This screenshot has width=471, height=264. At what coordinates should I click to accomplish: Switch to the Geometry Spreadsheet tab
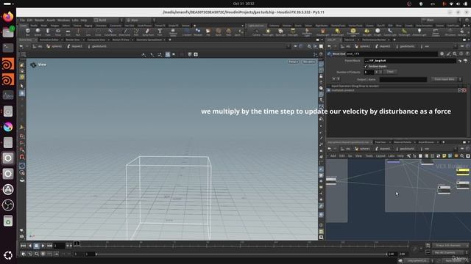point(149,40)
